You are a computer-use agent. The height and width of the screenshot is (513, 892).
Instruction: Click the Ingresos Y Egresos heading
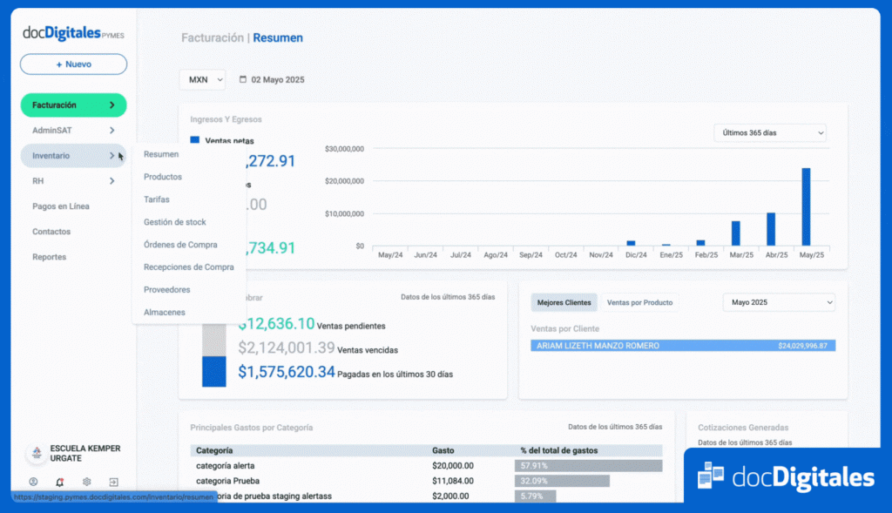coord(226,119)
